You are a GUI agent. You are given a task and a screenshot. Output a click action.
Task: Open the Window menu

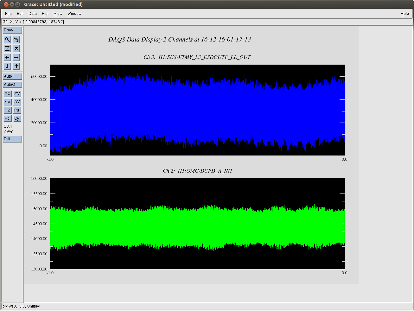tap(74, 14)
